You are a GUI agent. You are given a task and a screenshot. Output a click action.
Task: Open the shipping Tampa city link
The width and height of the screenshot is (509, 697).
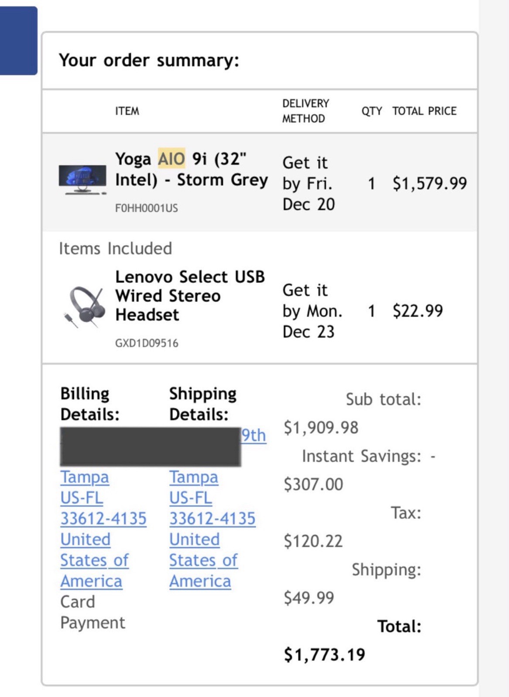(x=194, y=477)
